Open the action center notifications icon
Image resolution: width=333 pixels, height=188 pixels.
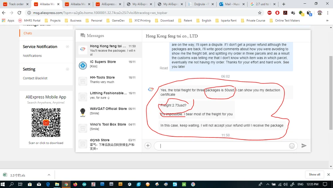(x=325, y=184)
